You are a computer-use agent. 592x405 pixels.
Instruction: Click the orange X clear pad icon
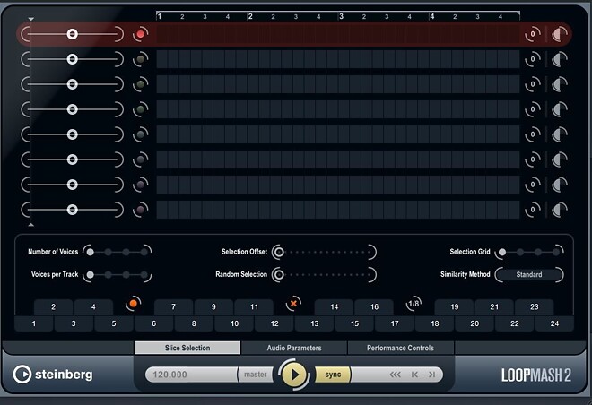(x=292, y=304)
